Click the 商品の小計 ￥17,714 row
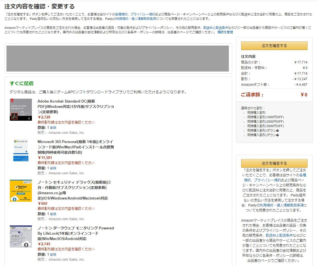The image size is (317, 266). tap(274, 62)
